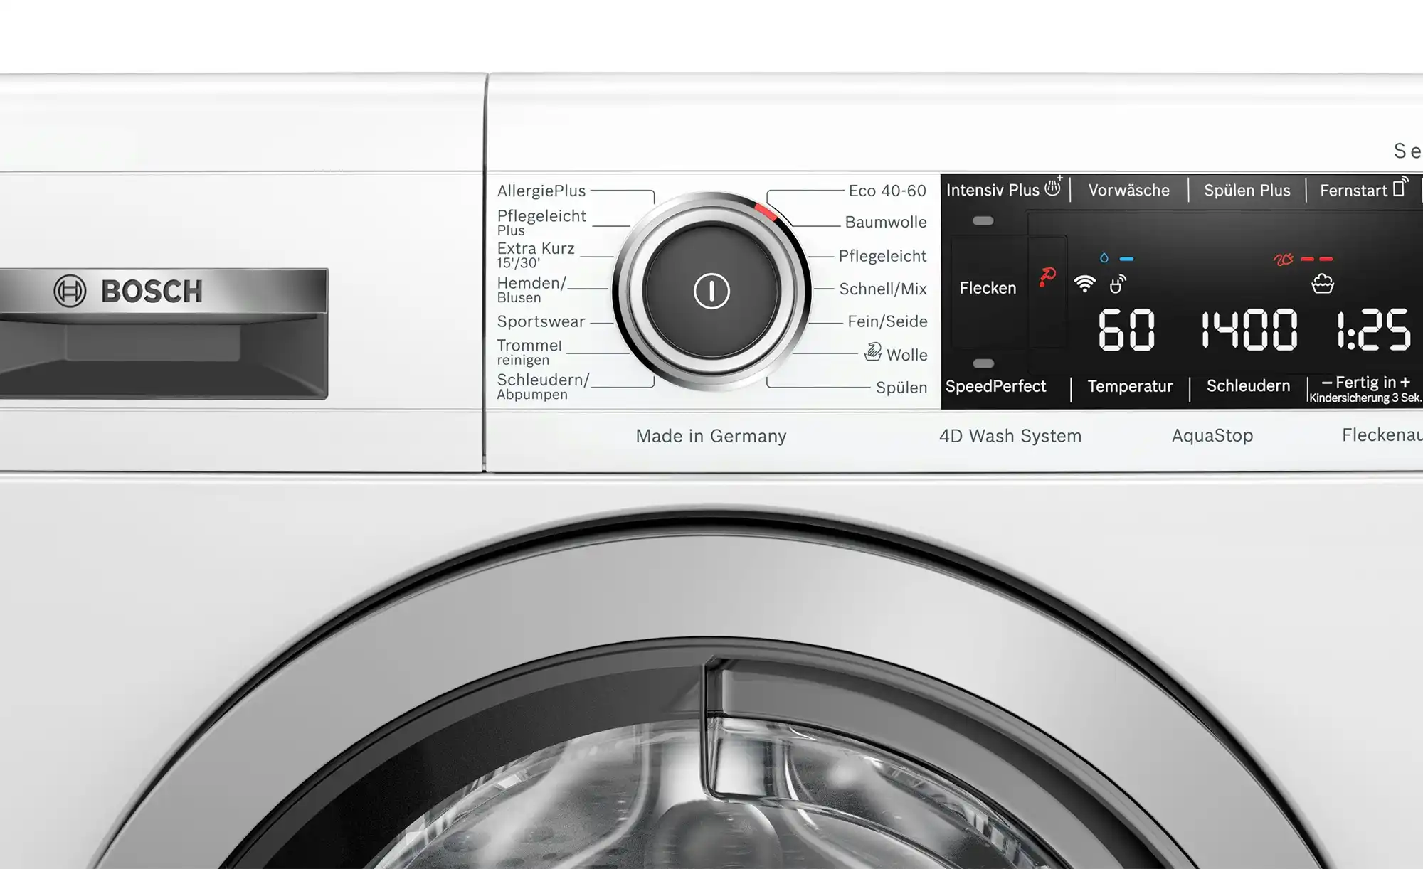Tap the Fernstart phone icon
Image resolution: width=1423 pixels, height=869 pixels.
pyautogui.click(x=1400, y=187)
